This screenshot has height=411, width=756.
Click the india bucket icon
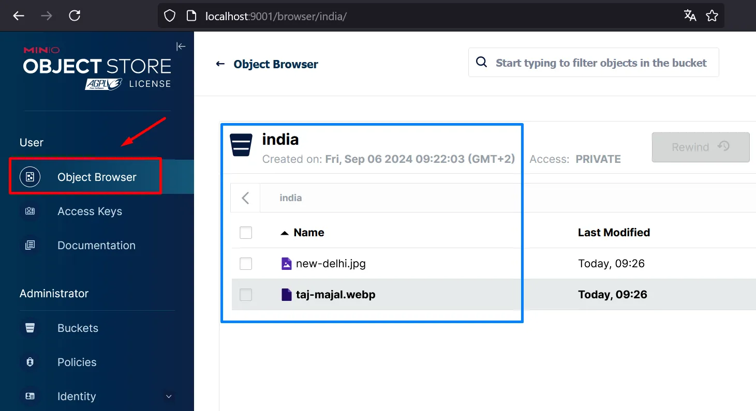point(241,145)
